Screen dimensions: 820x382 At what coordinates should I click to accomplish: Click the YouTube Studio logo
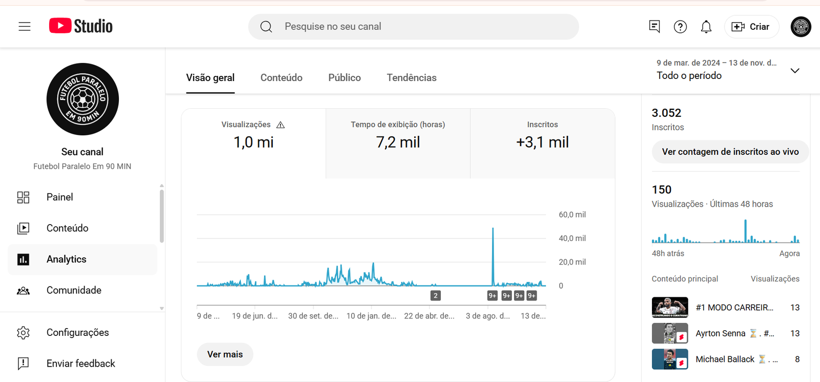[x=81, y=26]
